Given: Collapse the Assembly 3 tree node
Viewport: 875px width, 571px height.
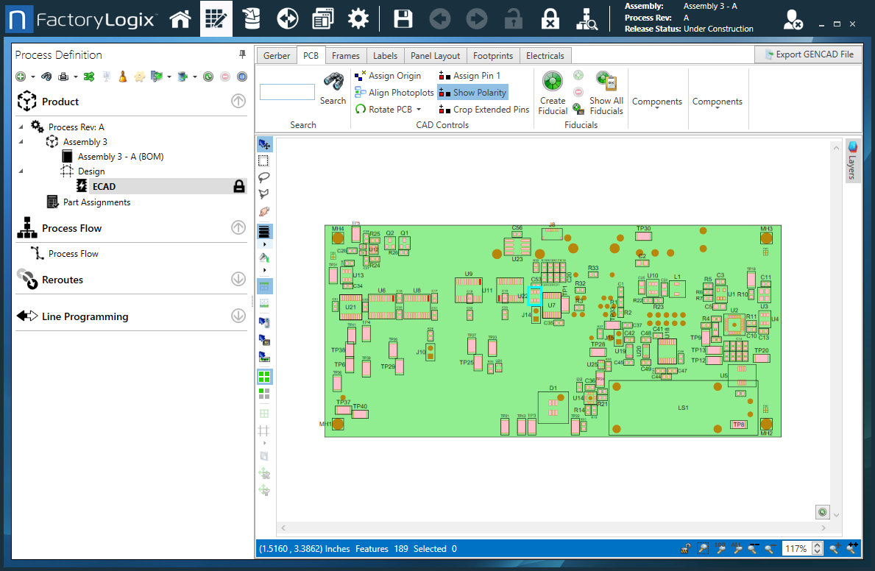Looking at the screenshot, I should click(x=20, y=141).
